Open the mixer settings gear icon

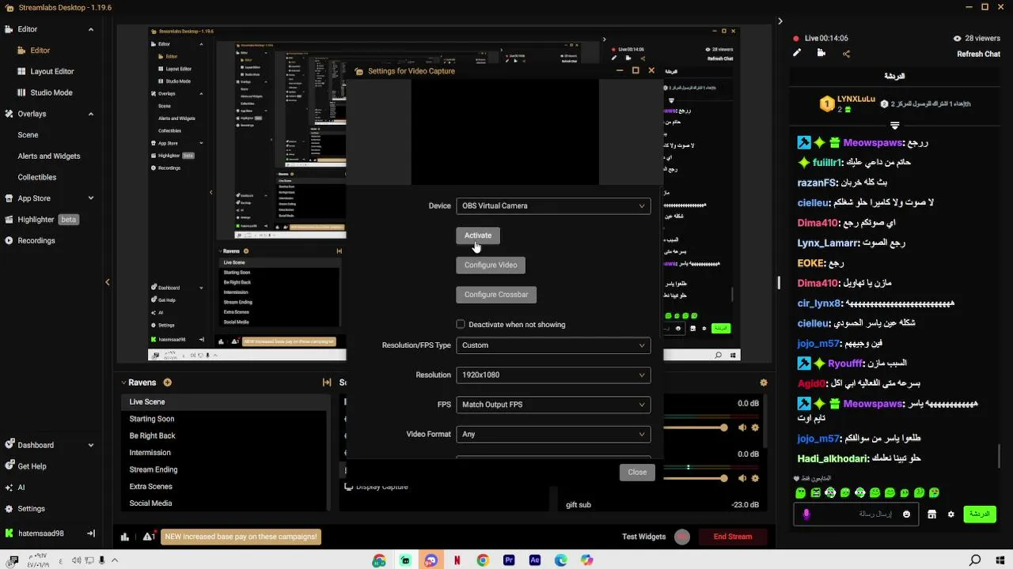pyautogui.click(x=764, y=382)
